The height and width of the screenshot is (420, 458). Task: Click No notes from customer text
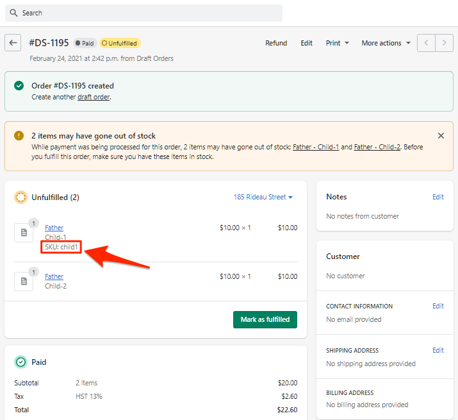(x=363, y=216)
